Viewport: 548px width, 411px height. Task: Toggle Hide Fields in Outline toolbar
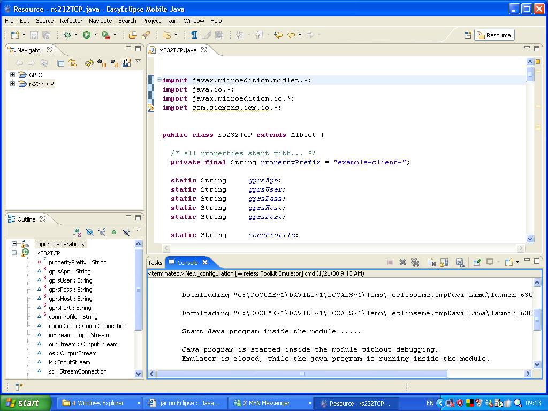[89, 232]
